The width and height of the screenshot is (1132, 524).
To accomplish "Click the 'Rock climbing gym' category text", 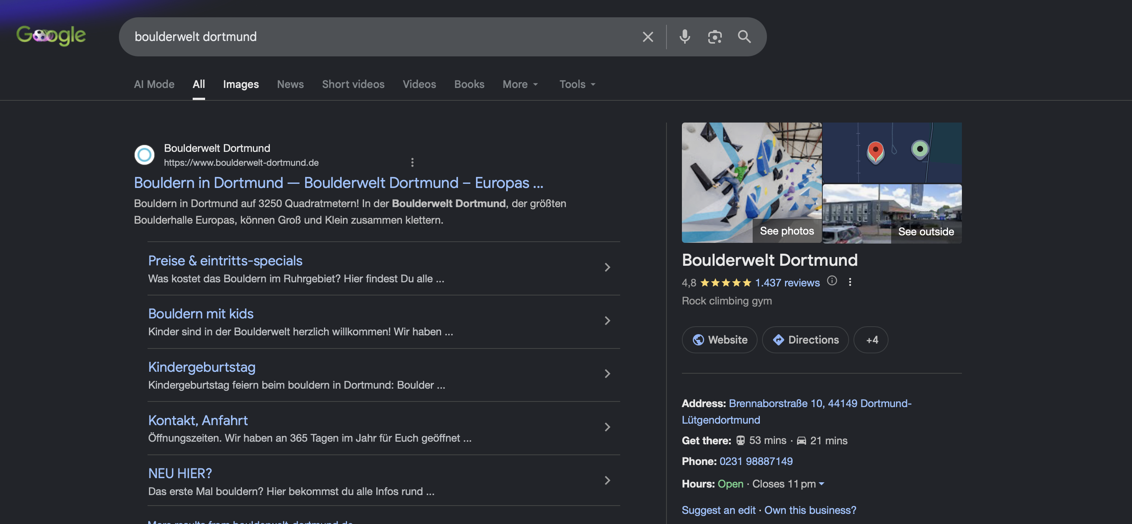I will pyautogui.click(x=726, y=301).
